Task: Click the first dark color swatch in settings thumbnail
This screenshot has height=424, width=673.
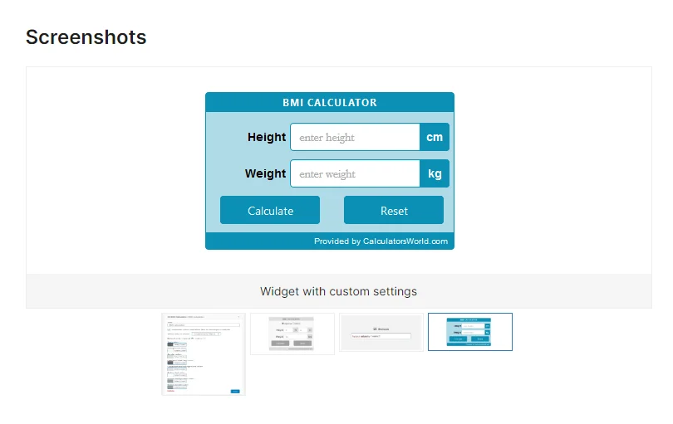Action: [x=170, y=344]
